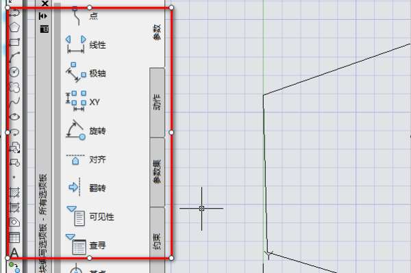Viewport: 411px width, 273px height.
Task: Choose the multiline text A tool
Action: tap(14, 252)
